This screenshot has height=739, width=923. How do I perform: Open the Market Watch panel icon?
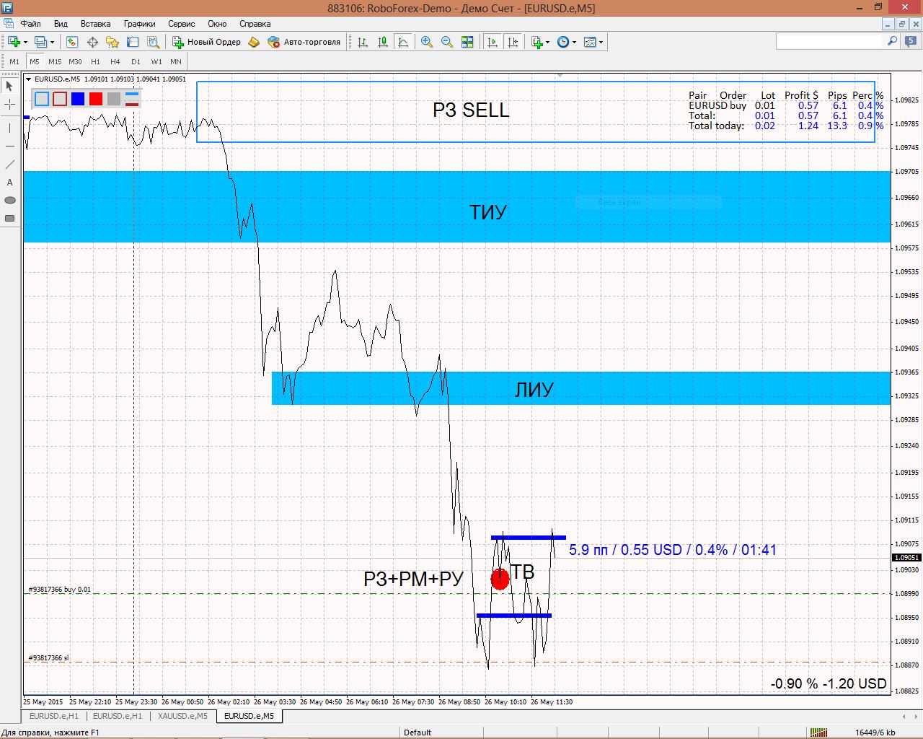72,42
